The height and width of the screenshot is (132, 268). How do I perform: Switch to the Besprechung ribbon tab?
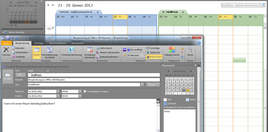[22, 43]
